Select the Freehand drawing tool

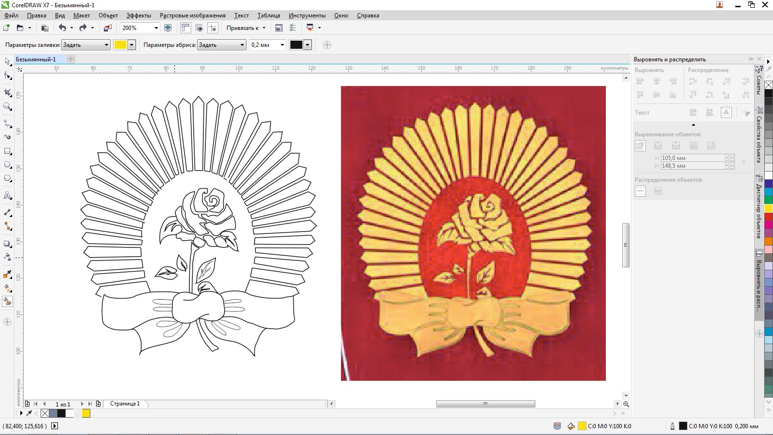(7, 123)
